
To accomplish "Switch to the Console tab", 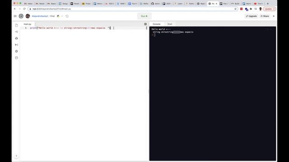I will pyautogui.click(x=157, y=24).
